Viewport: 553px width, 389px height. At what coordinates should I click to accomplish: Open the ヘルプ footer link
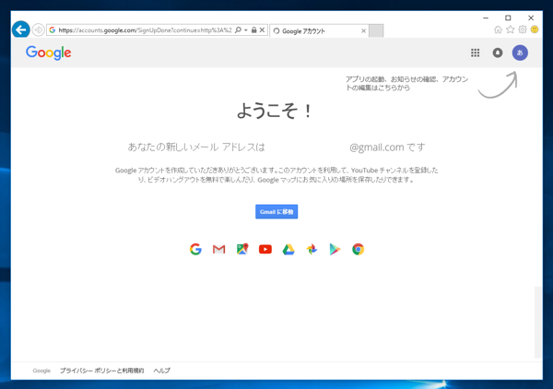click(x=162, y=371)
